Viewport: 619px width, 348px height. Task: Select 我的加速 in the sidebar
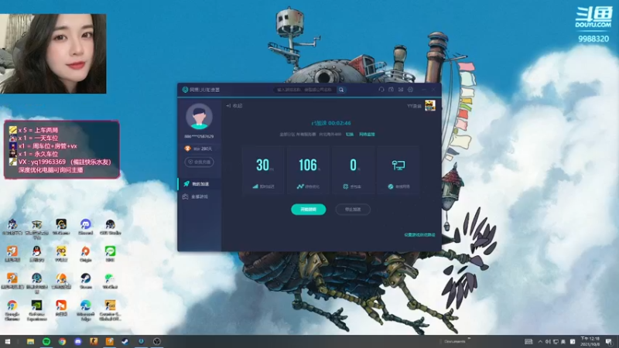pyautogui.click(x=200, y=184)
